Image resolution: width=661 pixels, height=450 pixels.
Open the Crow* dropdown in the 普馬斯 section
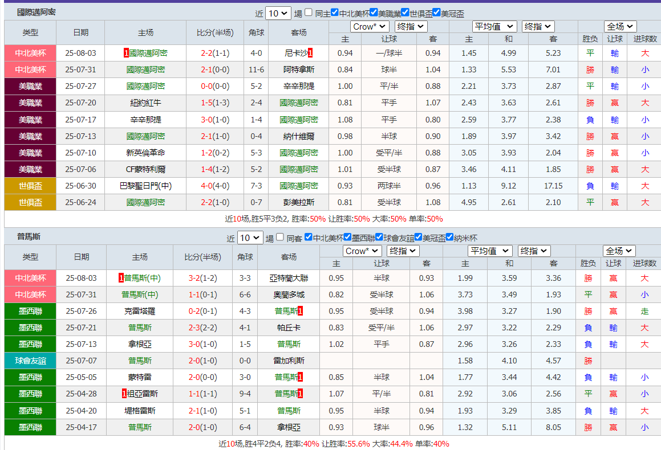point(363,251)
